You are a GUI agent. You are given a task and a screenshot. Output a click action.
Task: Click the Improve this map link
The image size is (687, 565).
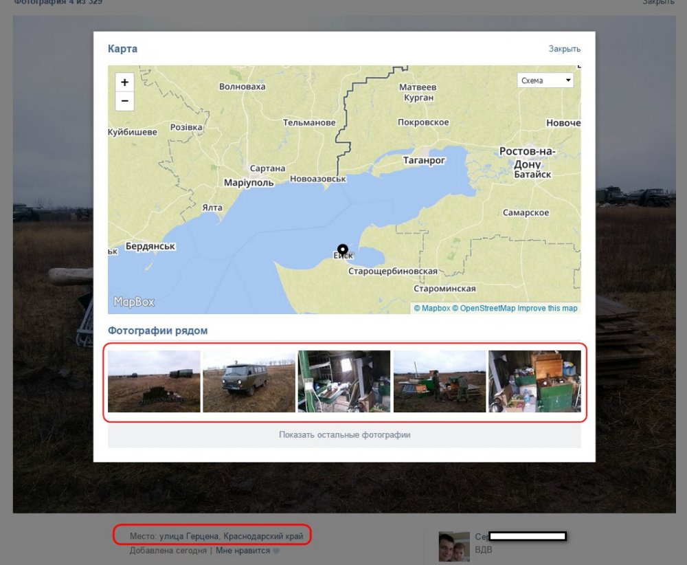(x=548, y=309)
